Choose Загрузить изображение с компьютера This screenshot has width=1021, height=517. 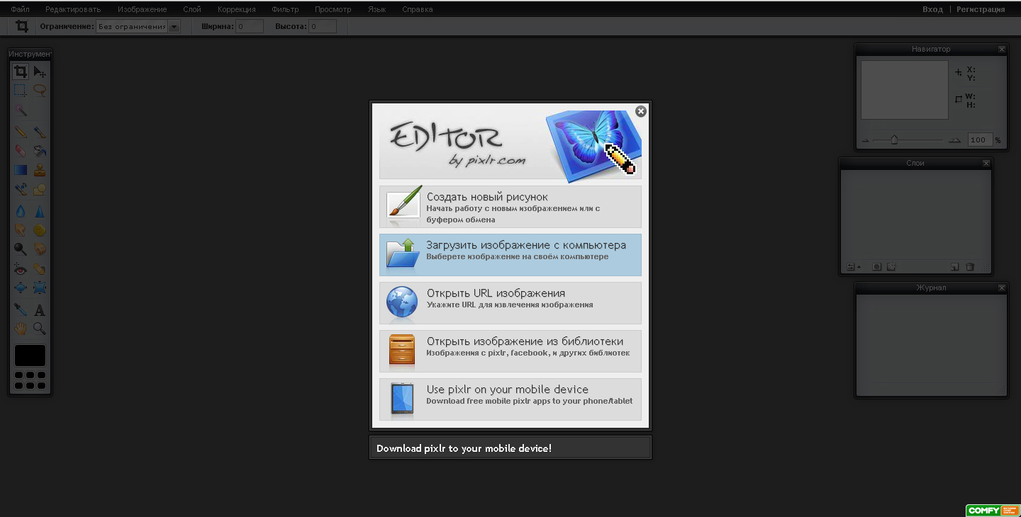510,255
